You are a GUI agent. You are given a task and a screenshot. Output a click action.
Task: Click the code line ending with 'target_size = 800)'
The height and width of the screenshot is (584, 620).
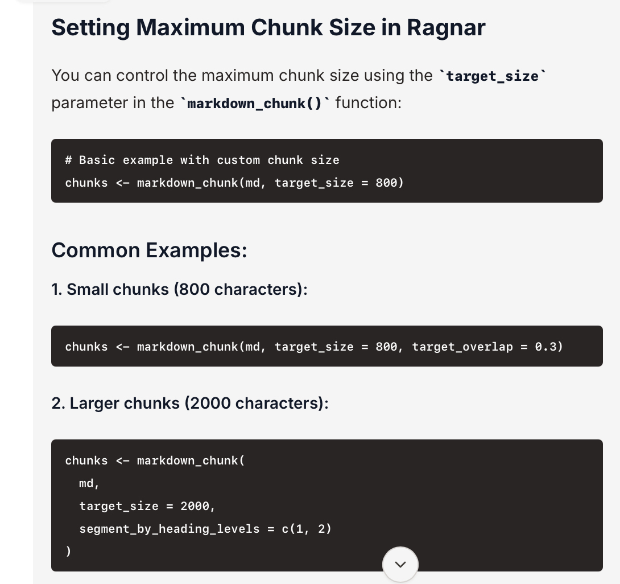(234, 183)
